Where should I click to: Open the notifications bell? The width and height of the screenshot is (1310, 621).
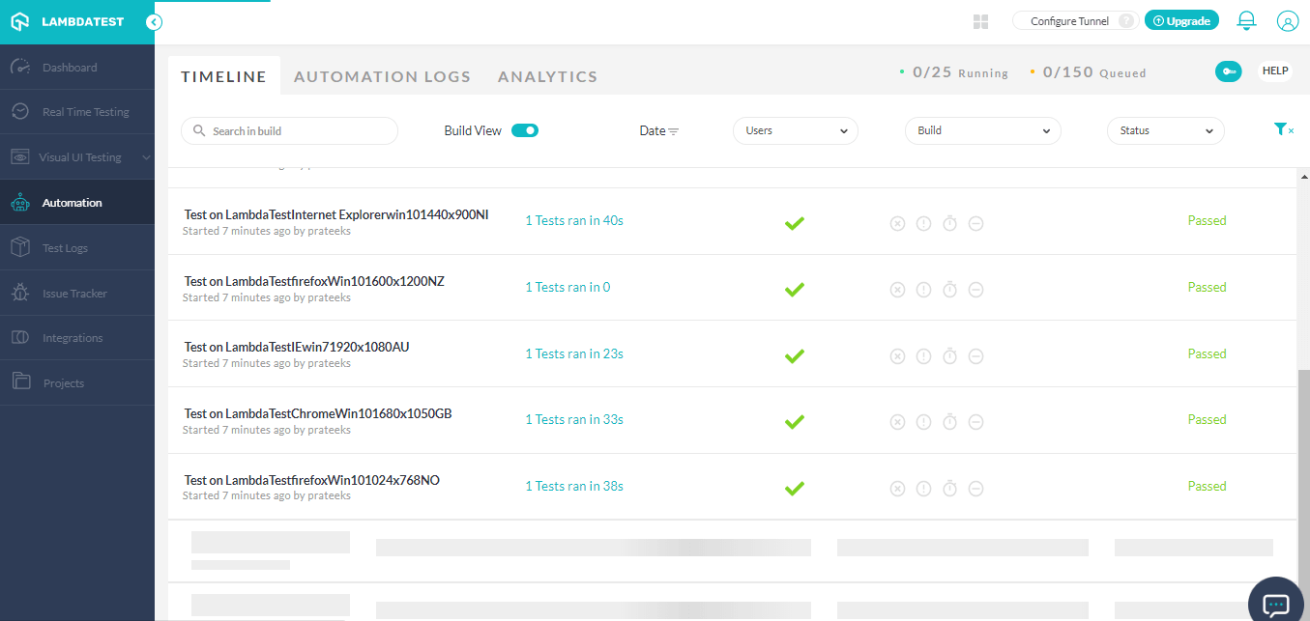tap(1245, 19)
